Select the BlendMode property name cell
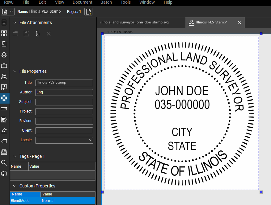Screen dimensions: 271x205 tap(25, 201)
